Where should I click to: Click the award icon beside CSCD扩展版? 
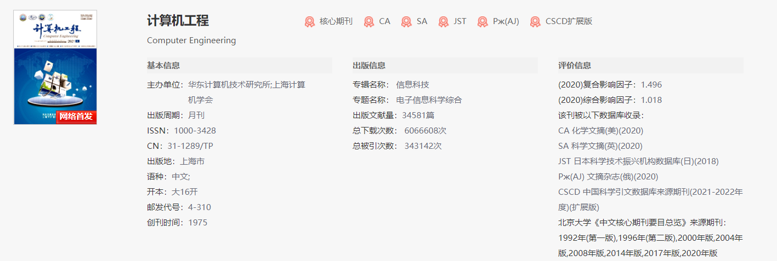pyautogui.click(x=535, y=21)
